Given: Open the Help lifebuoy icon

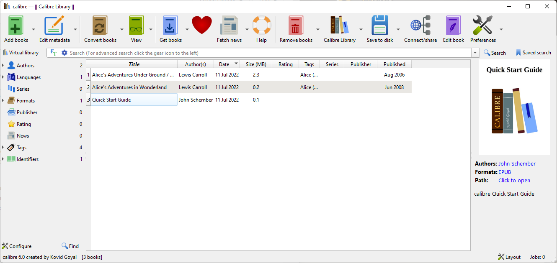Looking at the screenshot, I should [262, 25].
